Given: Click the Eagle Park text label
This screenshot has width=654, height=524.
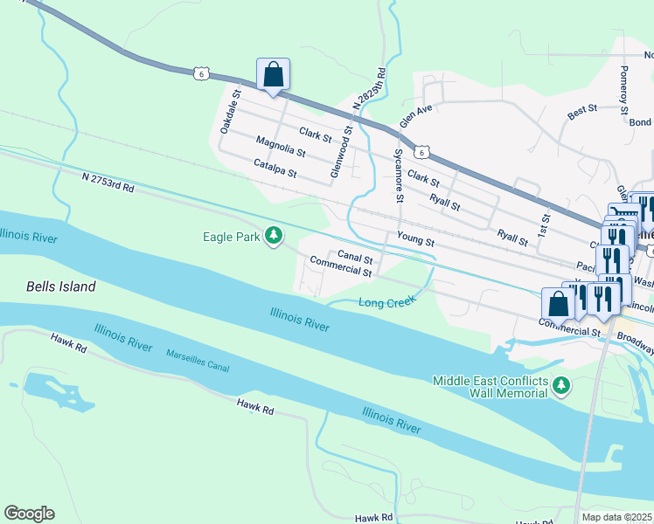Looking at the screenshot, I should pyautogui.click(x=232, y=237).
